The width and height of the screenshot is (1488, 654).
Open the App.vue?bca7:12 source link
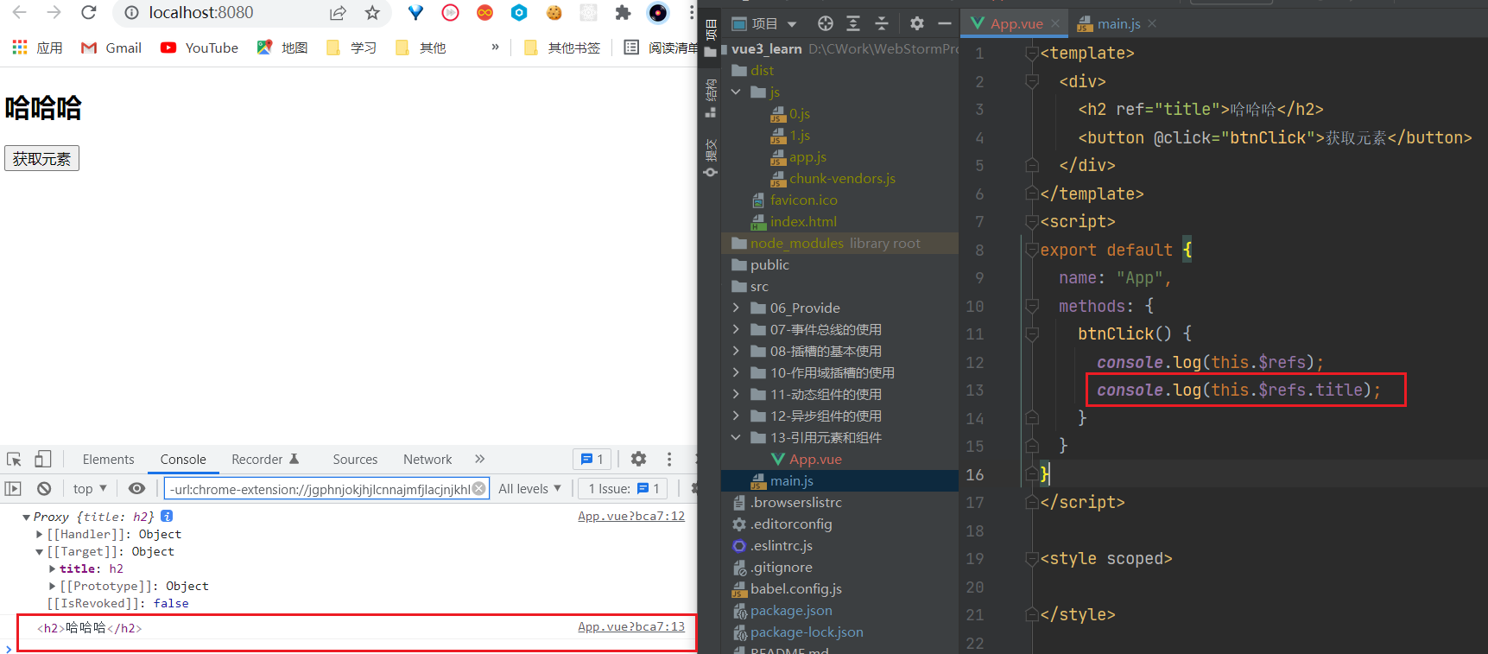(x=631, y=516)
